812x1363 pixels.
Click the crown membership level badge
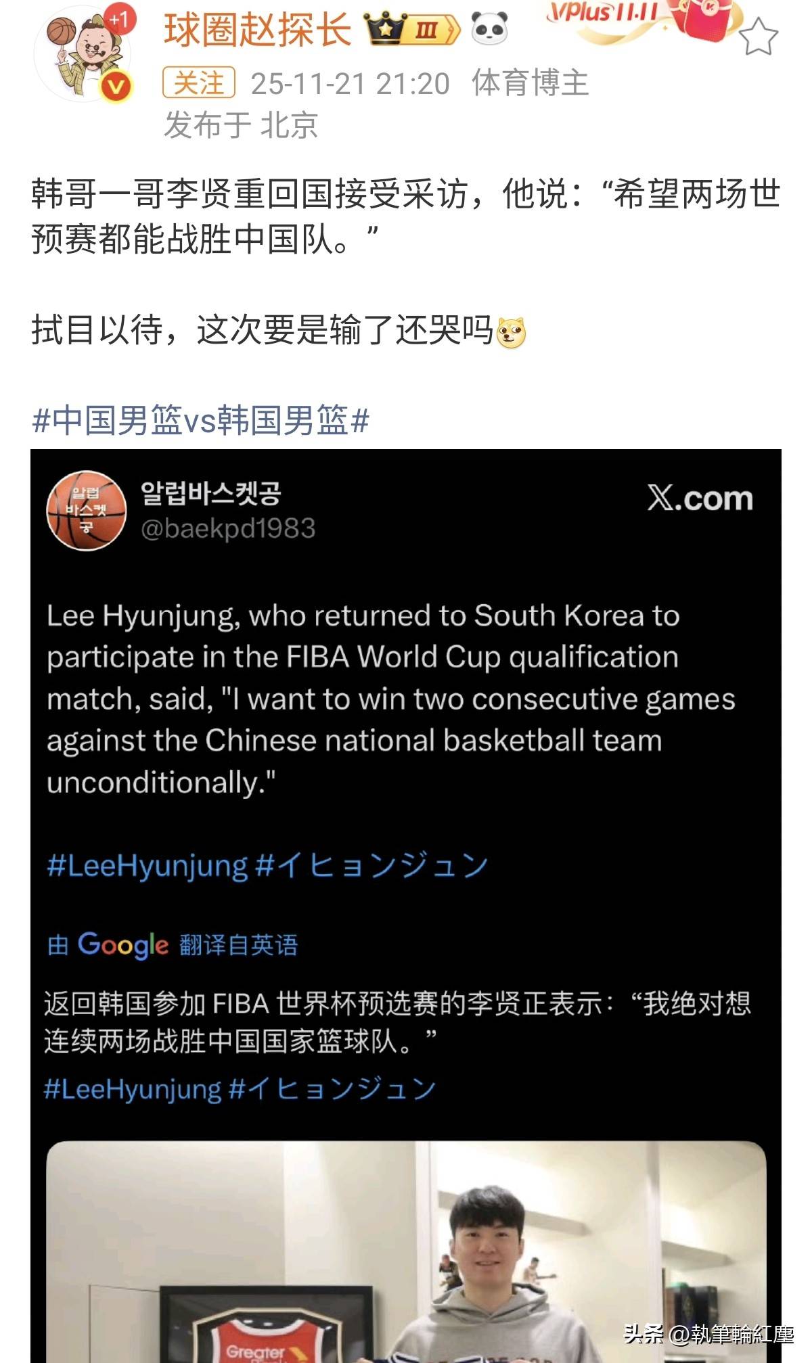pos(411,30)
